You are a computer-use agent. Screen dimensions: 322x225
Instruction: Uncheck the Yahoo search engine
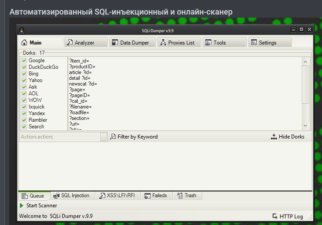pyautogui.click(x=24, y=80)
